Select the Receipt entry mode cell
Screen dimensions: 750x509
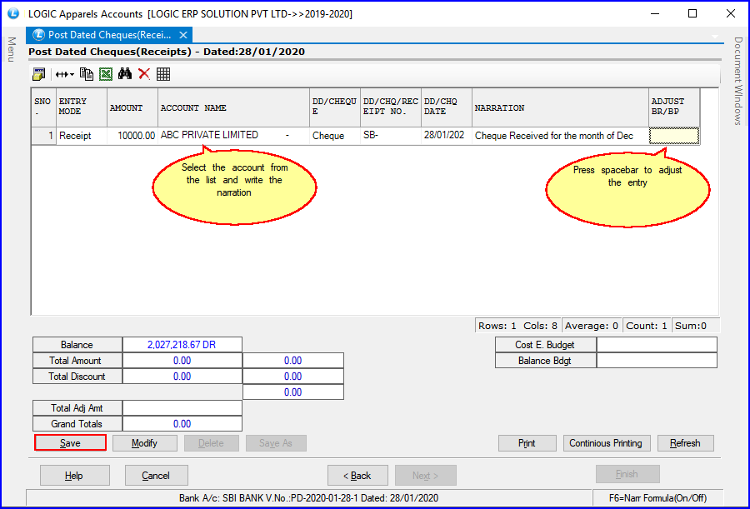coord(82,136)
